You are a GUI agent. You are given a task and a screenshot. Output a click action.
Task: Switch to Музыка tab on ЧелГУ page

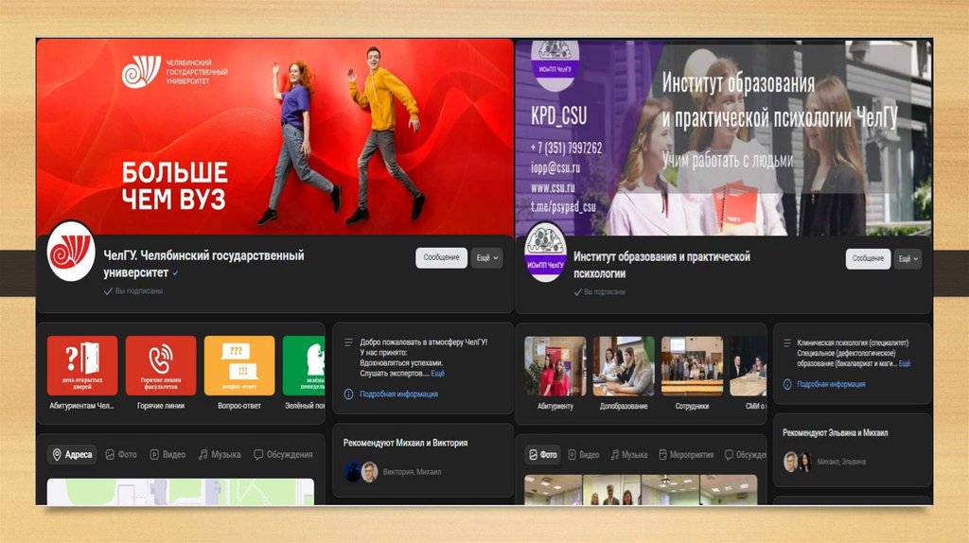(x=220, y=455)
